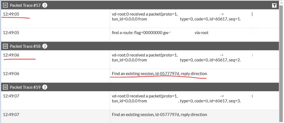Click the count badge beside Packet Trace #59
The image size is (284, 123).
45,87
